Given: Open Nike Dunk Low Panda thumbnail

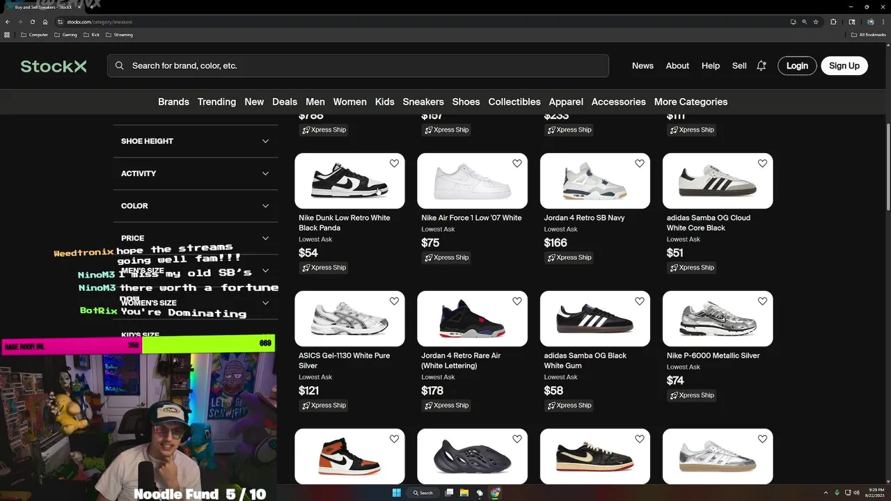Looking at the screenshot, I should click(x=349, y=181).
